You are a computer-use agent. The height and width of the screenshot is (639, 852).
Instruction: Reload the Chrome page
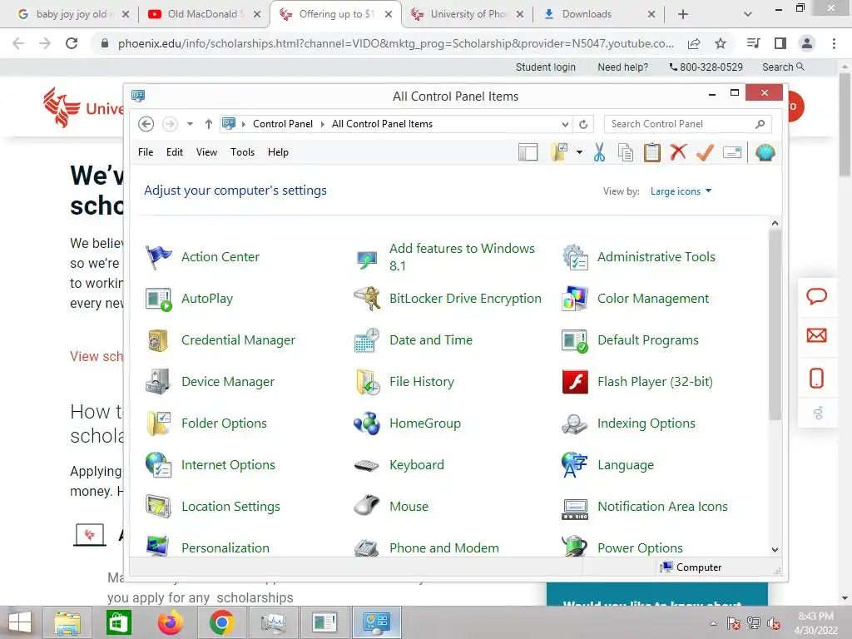pos(72,43)
